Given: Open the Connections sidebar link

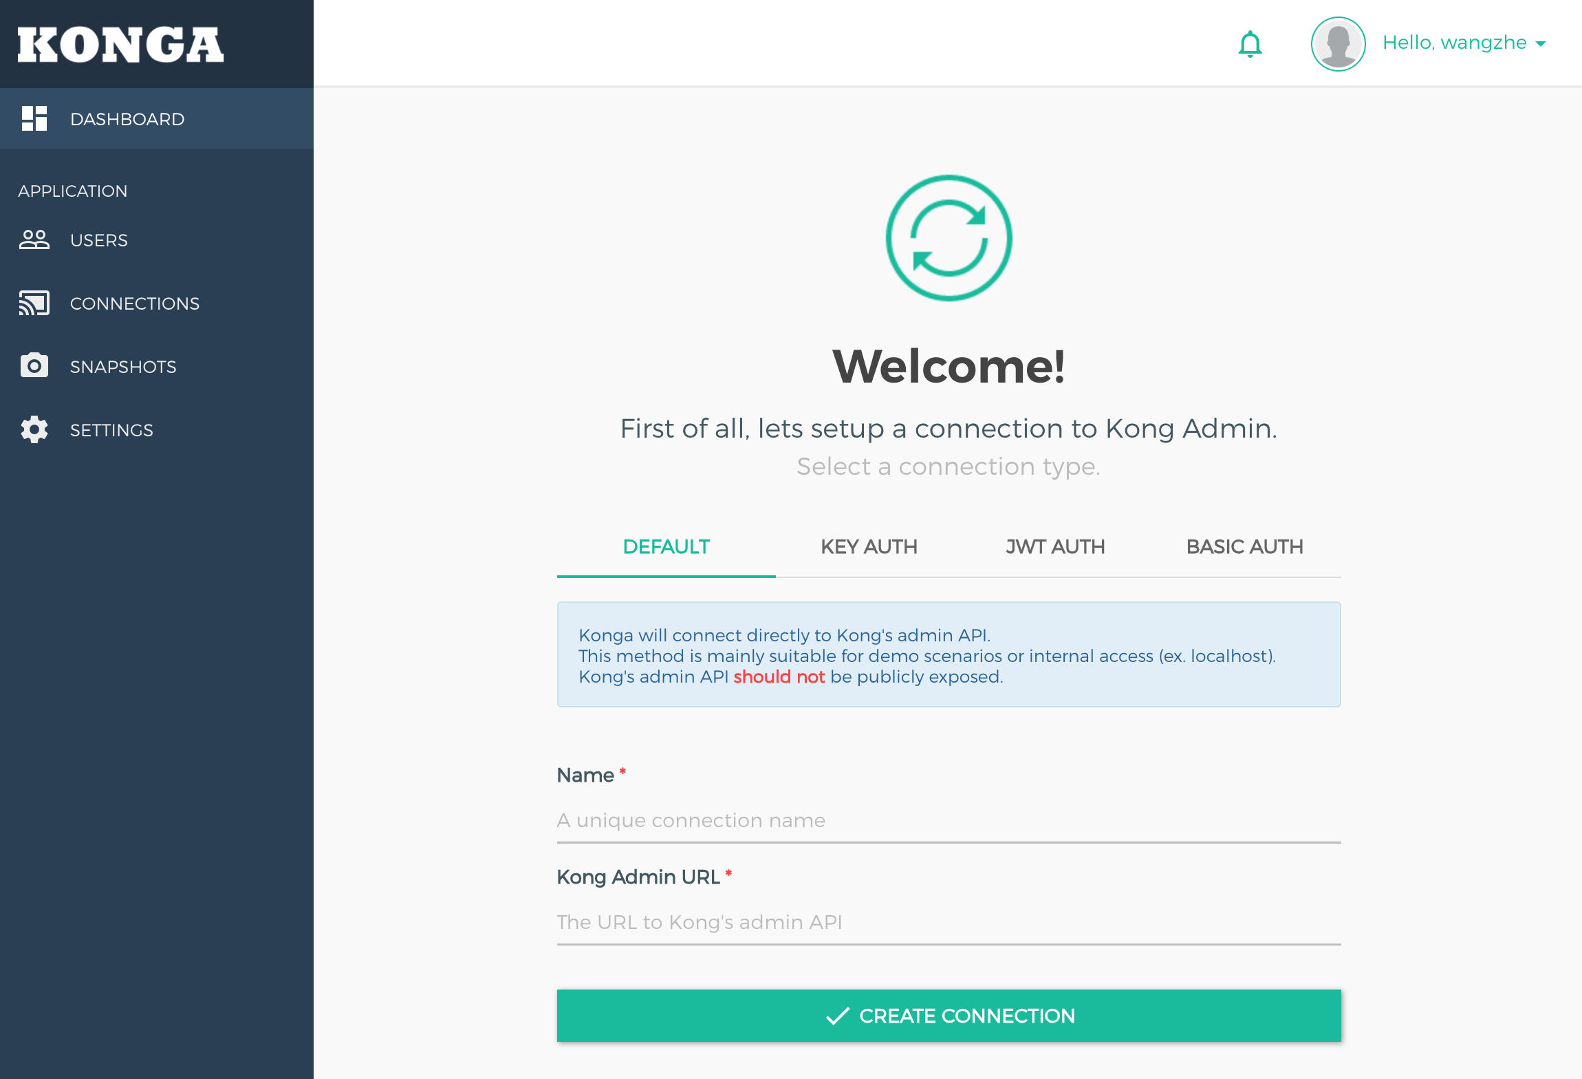Looking at the screenshot, I should (135, 303).
